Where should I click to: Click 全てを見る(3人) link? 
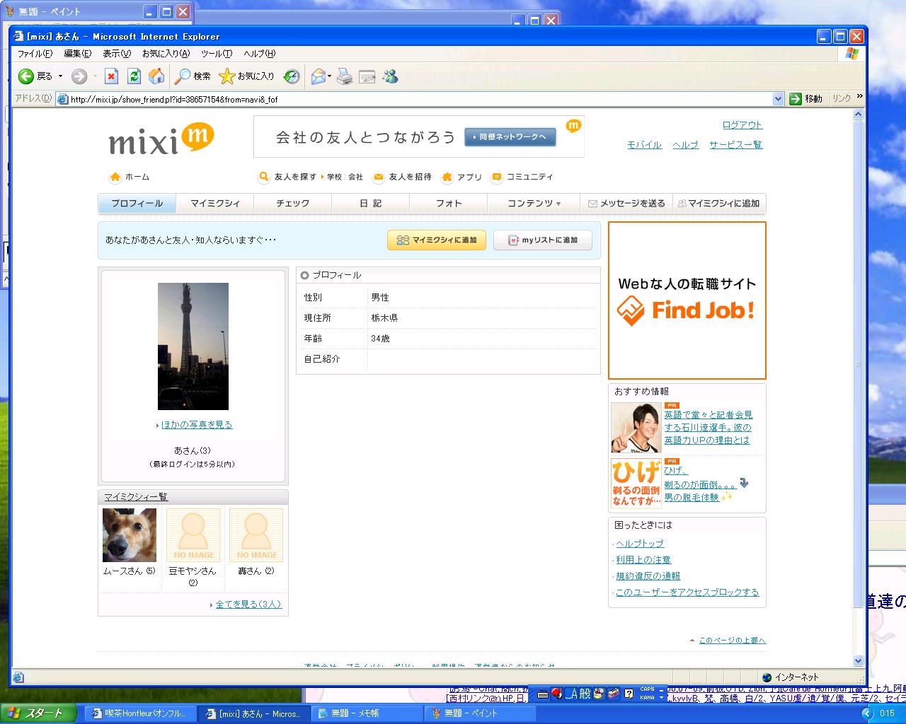click(x=248, y=605)
